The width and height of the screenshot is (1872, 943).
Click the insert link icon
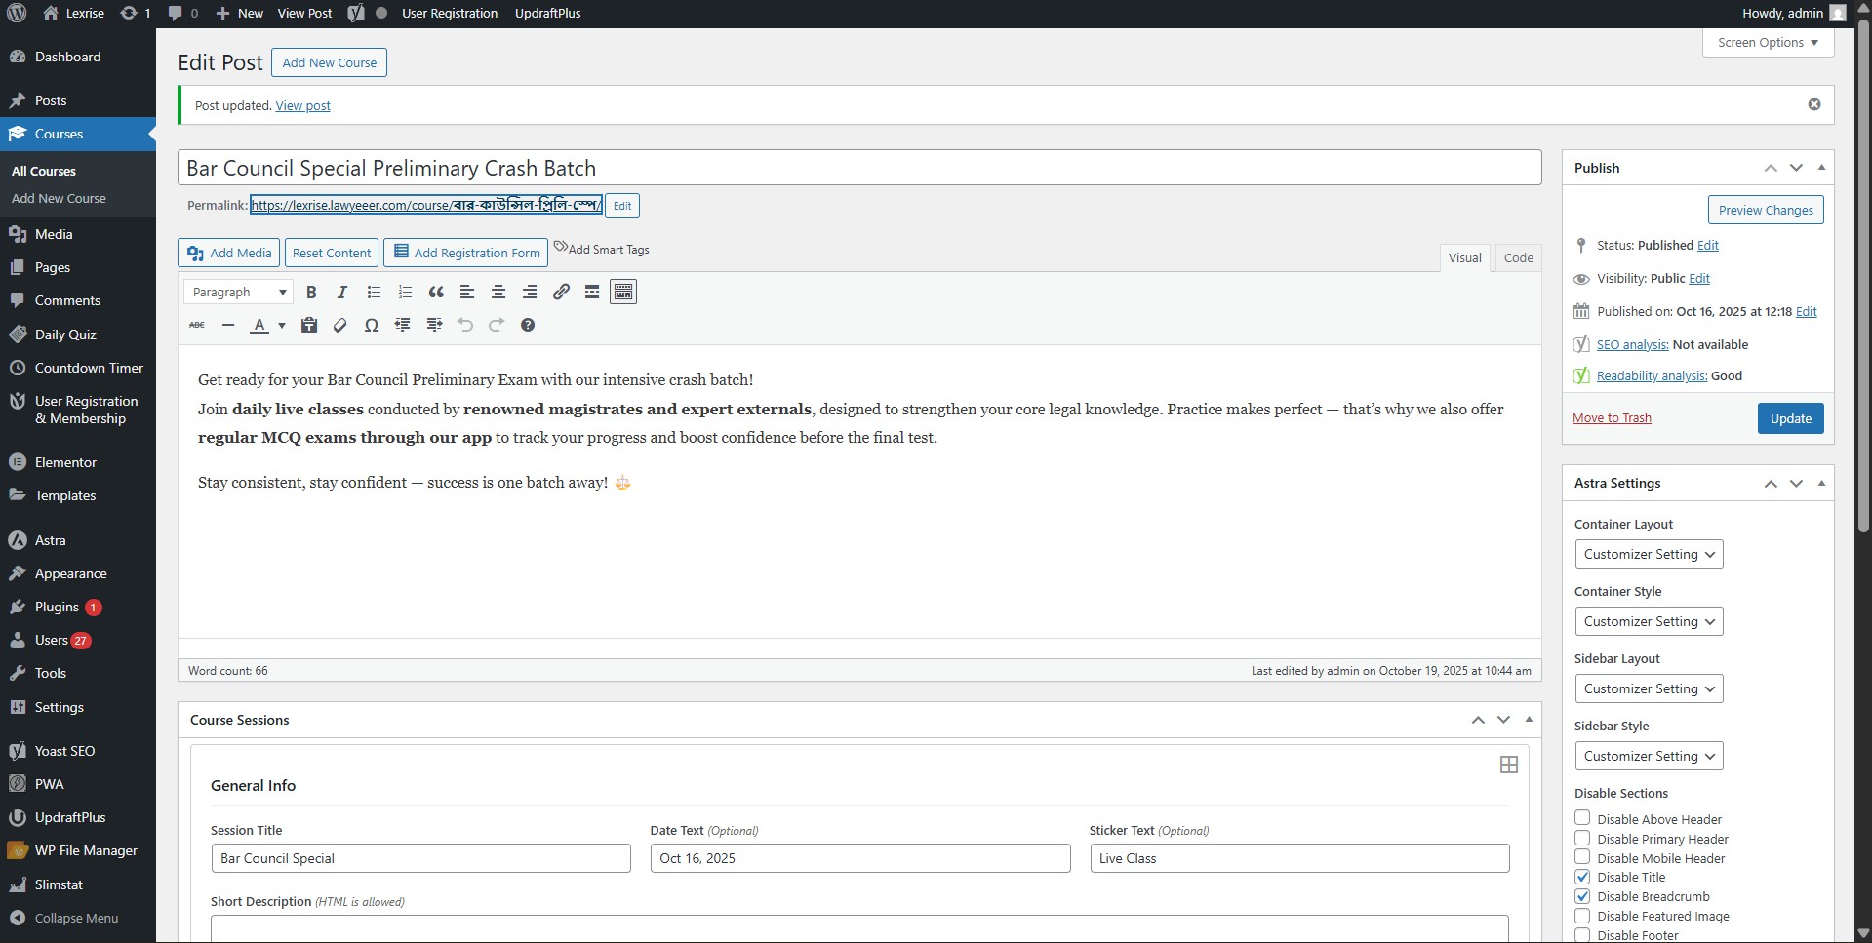click(561, 292)
